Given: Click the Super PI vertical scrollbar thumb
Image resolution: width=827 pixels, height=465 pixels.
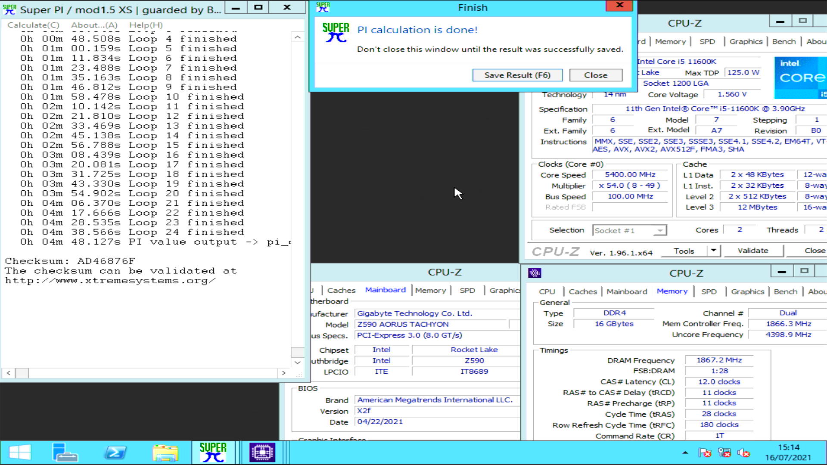Looking at the screenshot, I should point(297,352).
